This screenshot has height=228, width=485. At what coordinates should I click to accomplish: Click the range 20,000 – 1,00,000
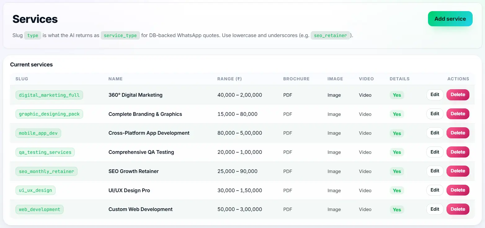(x=240, y=152)
